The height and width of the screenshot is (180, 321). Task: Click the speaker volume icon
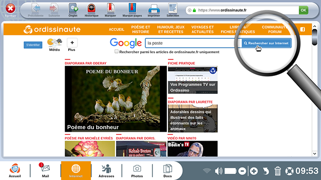click(219, 171)
